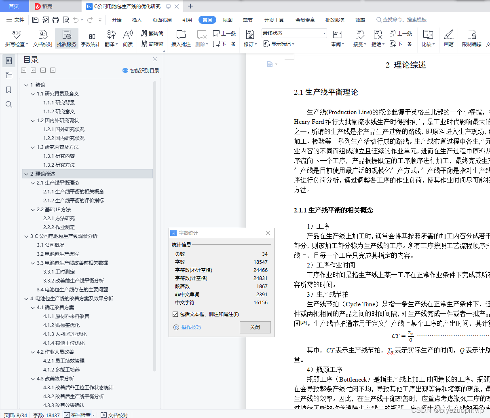This screenshot has height=418, width=490.
Task: Open the bookmark sidebar icon
Action: point(9,90)
